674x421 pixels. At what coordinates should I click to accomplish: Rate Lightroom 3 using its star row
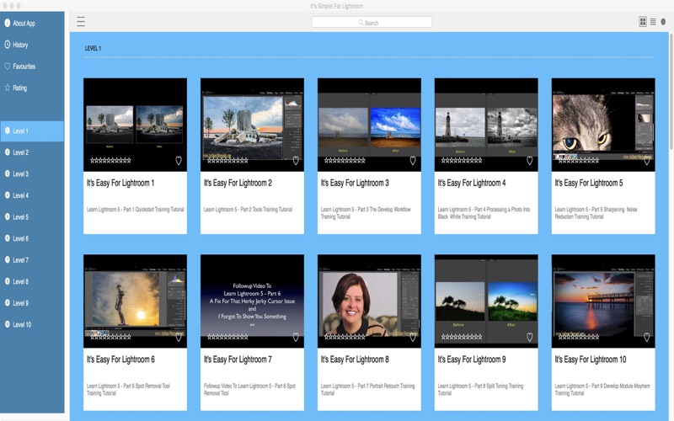coord(345,160)
